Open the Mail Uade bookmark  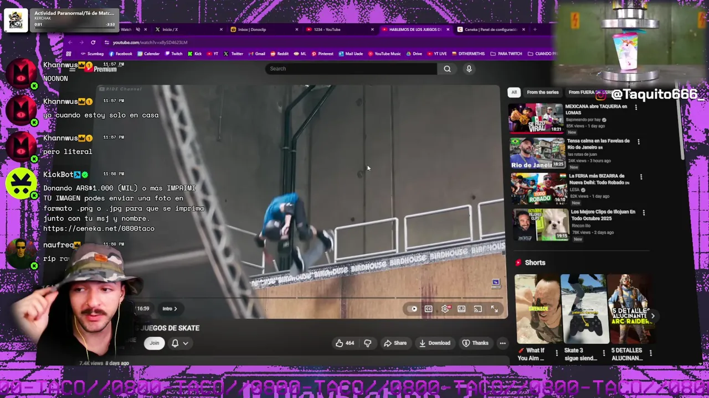(x=351, y=54)
